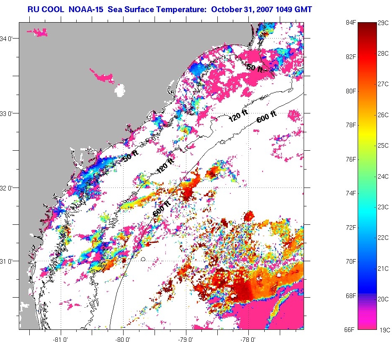Click the "82F" colorbar label
Viewport: 392px width, 342px height.
point(351,57)
